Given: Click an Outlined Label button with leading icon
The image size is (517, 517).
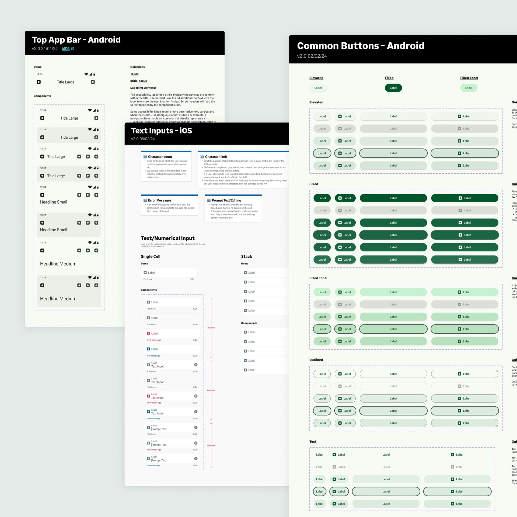Looking at the screenshot, I should click(345, 374).
